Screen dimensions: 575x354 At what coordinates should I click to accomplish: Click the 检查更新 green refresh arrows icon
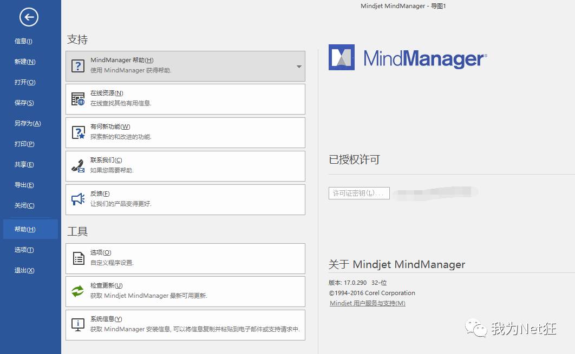coord(78,291)
